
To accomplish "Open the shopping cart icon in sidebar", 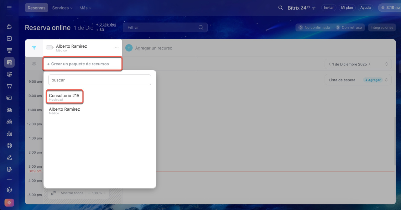I will click(9, 86).
